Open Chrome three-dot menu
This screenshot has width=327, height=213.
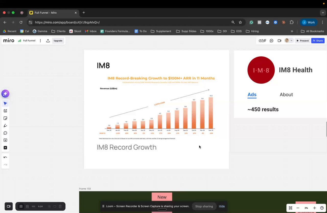coord(323,22)
